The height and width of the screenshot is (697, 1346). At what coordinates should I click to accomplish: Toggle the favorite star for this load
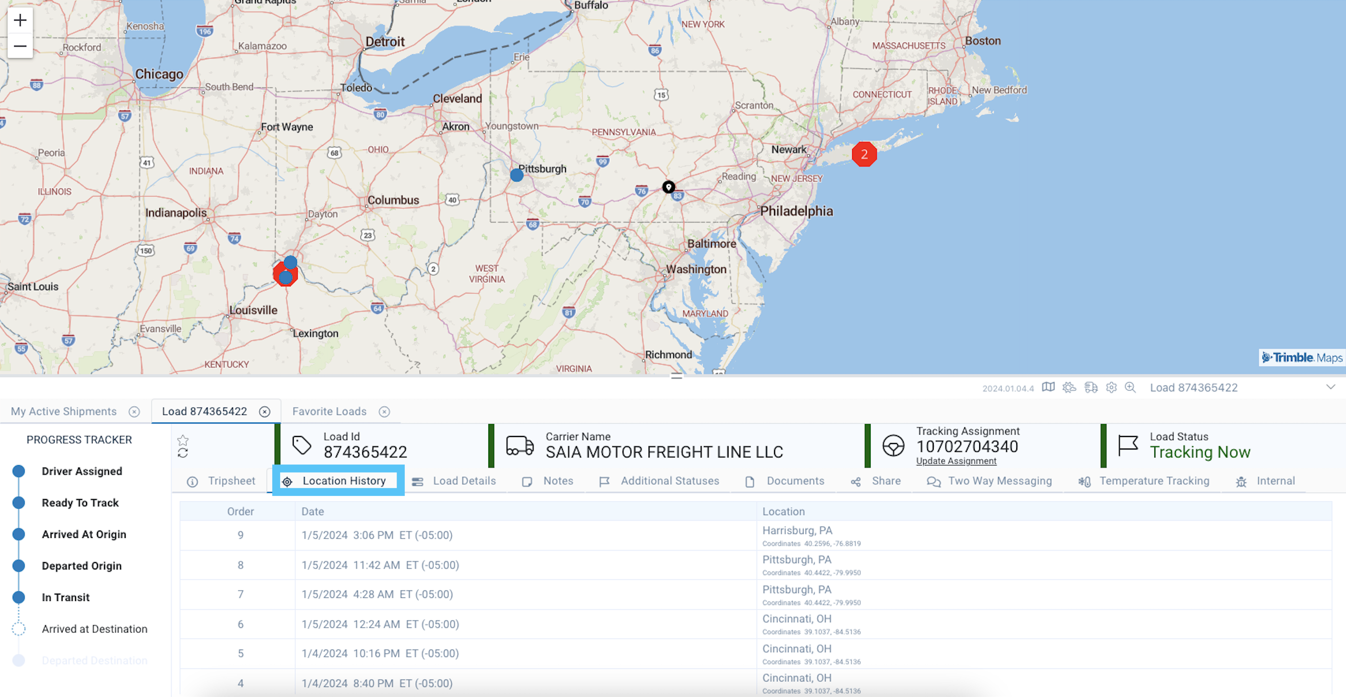point(182,440)
